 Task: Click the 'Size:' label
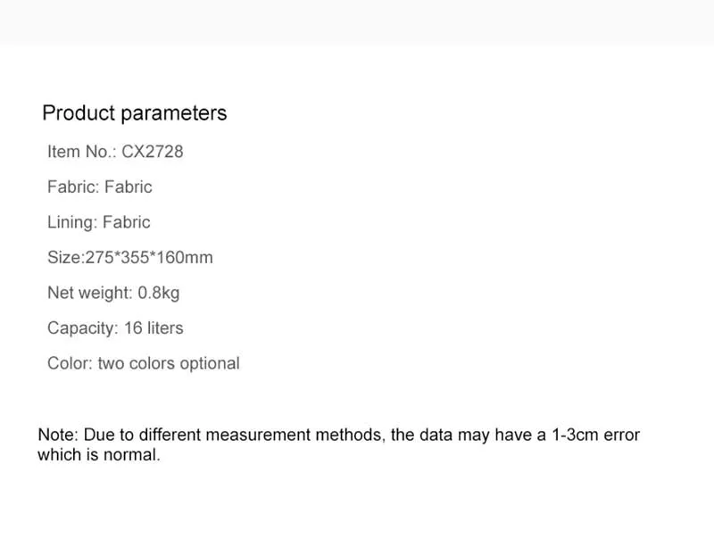[x=66, y=257]
